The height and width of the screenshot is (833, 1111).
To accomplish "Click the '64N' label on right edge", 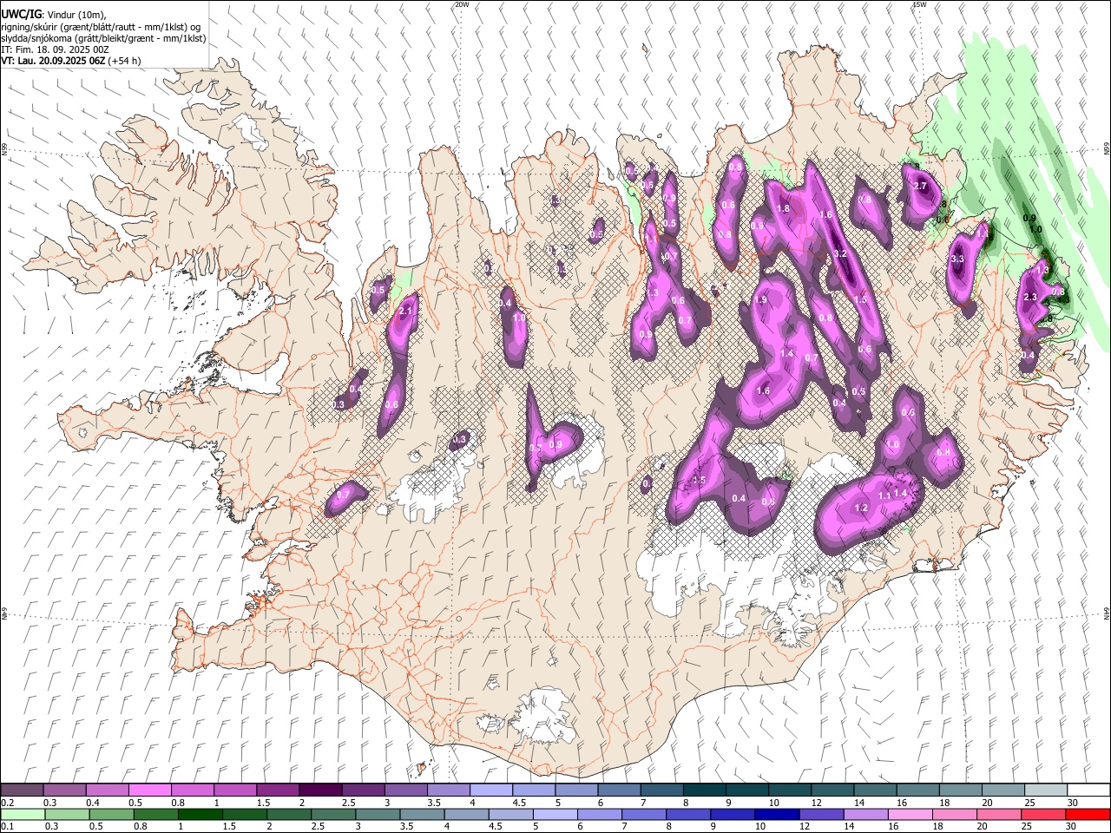I will pyautogui.click(x=1107, y=613).
